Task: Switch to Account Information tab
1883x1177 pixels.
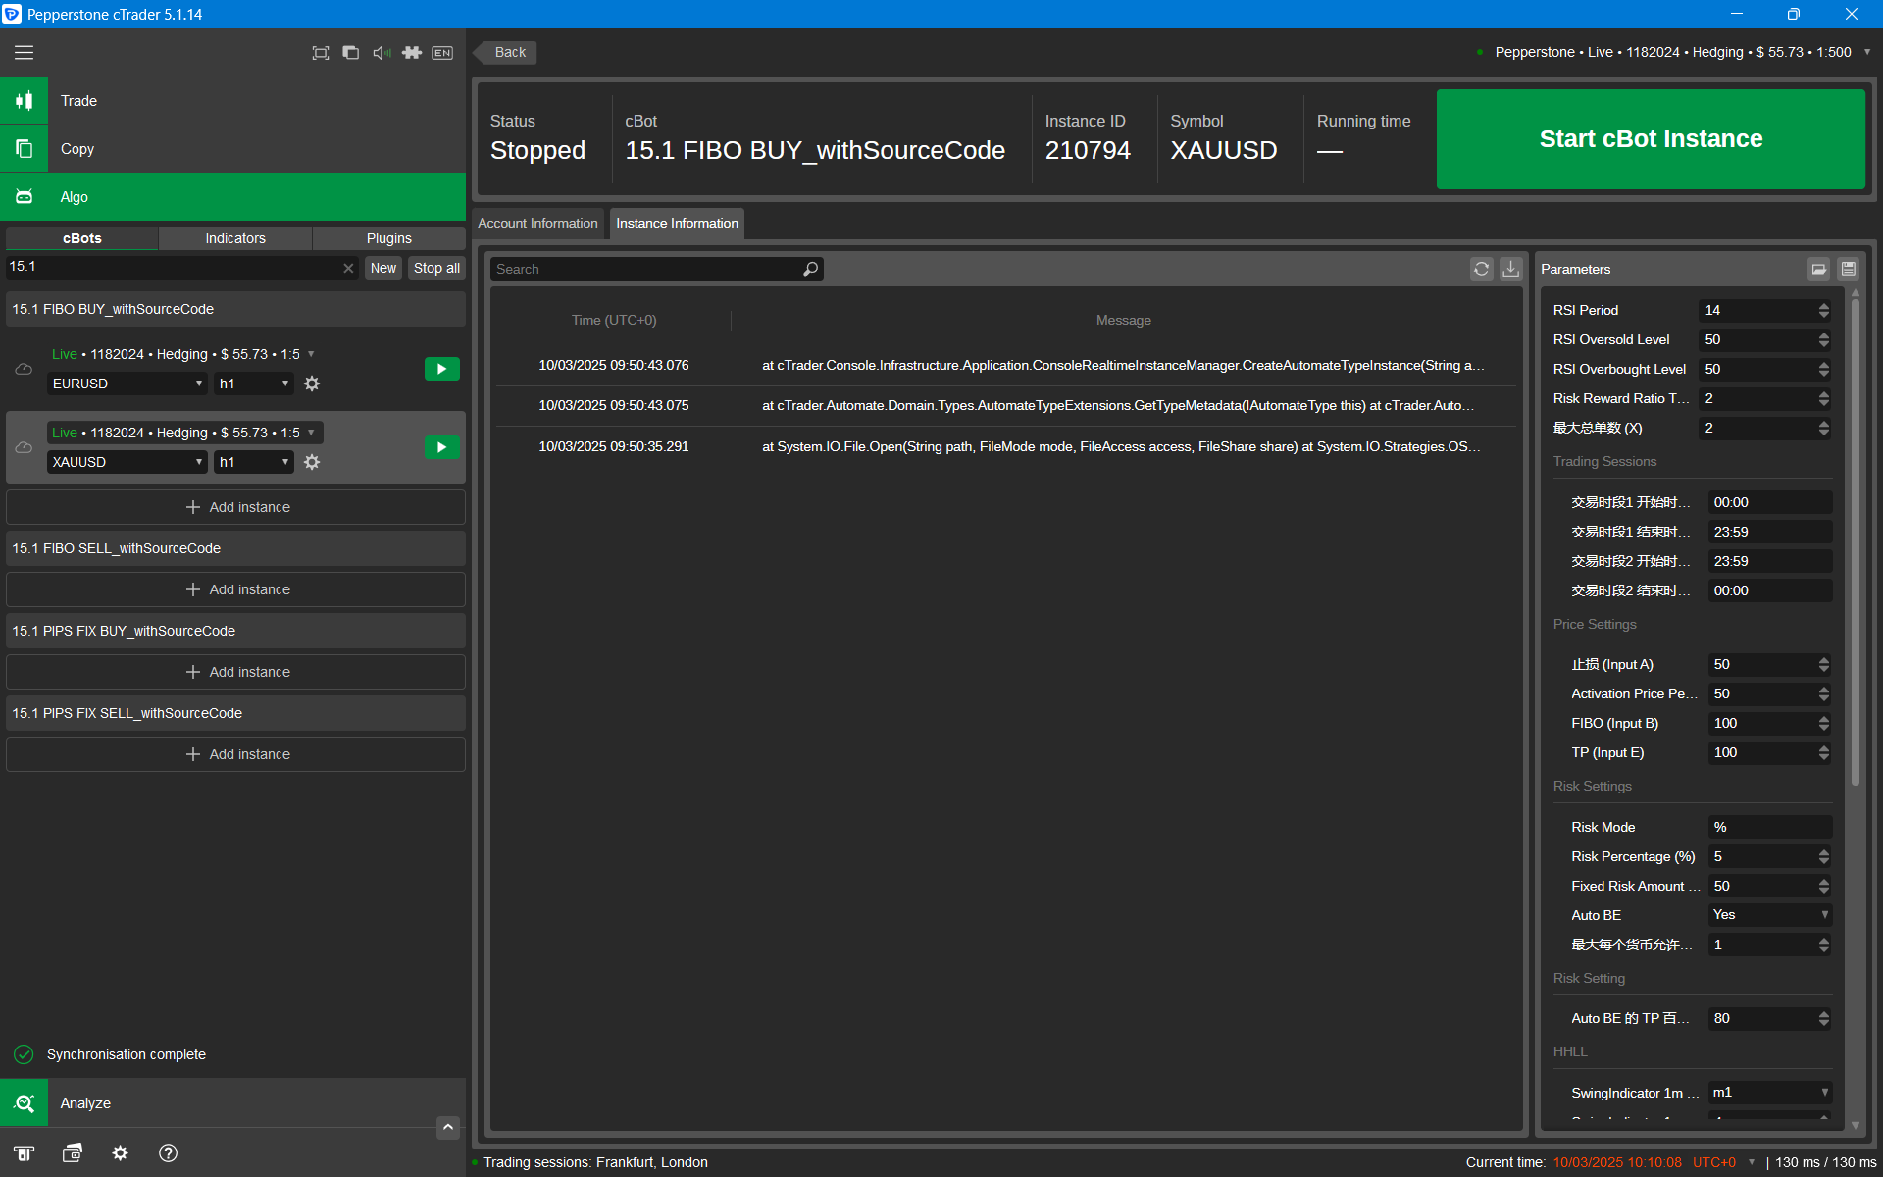Action: [x=537, y=224]
